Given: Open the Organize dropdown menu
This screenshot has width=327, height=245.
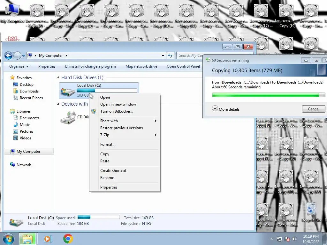Looking at the screenshot, I should (19, 66).
